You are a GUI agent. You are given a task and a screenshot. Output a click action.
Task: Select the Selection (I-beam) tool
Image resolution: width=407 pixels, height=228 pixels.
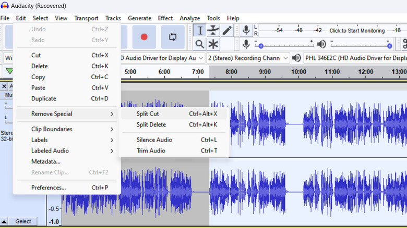click(x=200, y=31)
